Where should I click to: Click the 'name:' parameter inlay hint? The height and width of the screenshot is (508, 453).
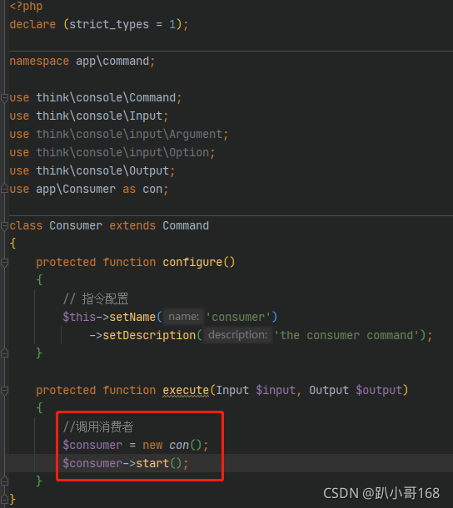184,317
